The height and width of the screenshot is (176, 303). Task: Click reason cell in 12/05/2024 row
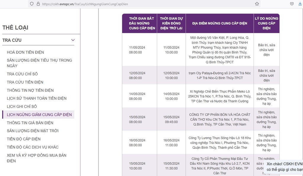click(x=267, y=75)
